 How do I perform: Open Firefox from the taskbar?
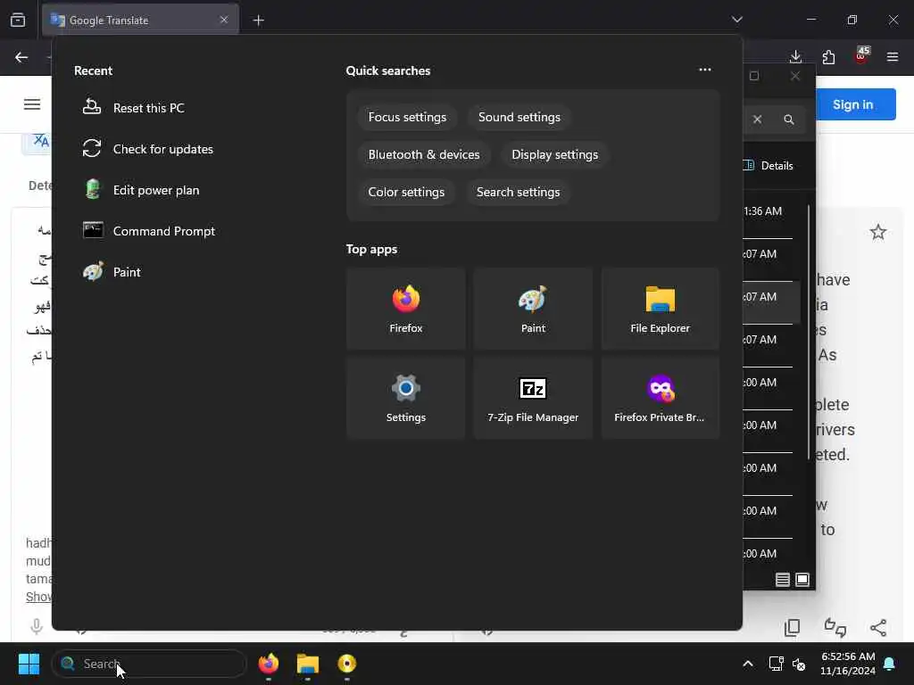[268, 664]
